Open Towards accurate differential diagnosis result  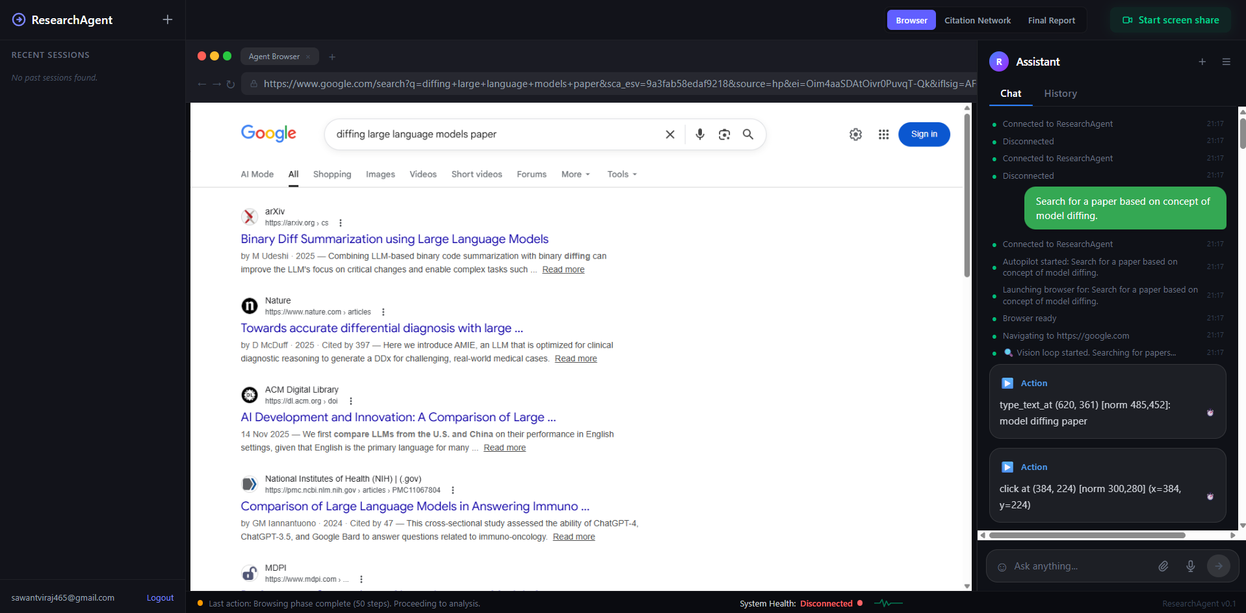[382, 328]
